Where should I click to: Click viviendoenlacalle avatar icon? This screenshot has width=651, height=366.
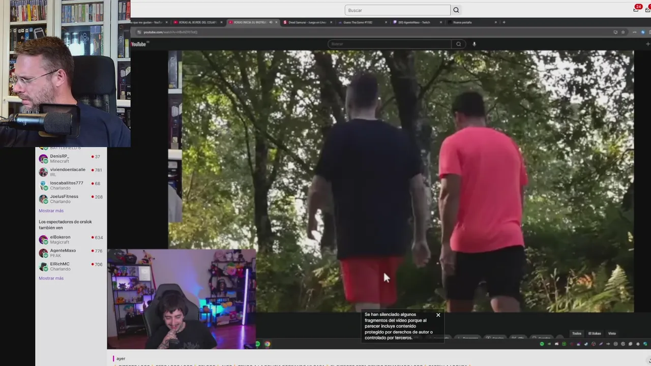tap(43, 172)
